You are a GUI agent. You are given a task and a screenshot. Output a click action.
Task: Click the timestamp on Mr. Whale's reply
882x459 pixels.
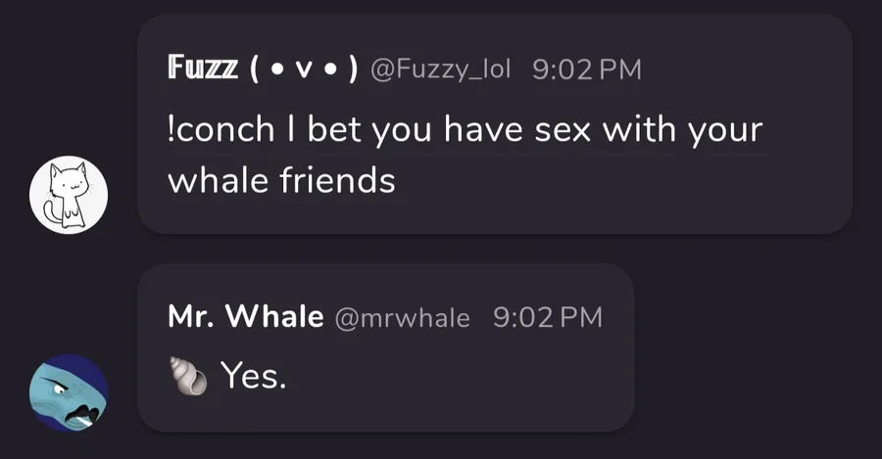tap(548, 317)
